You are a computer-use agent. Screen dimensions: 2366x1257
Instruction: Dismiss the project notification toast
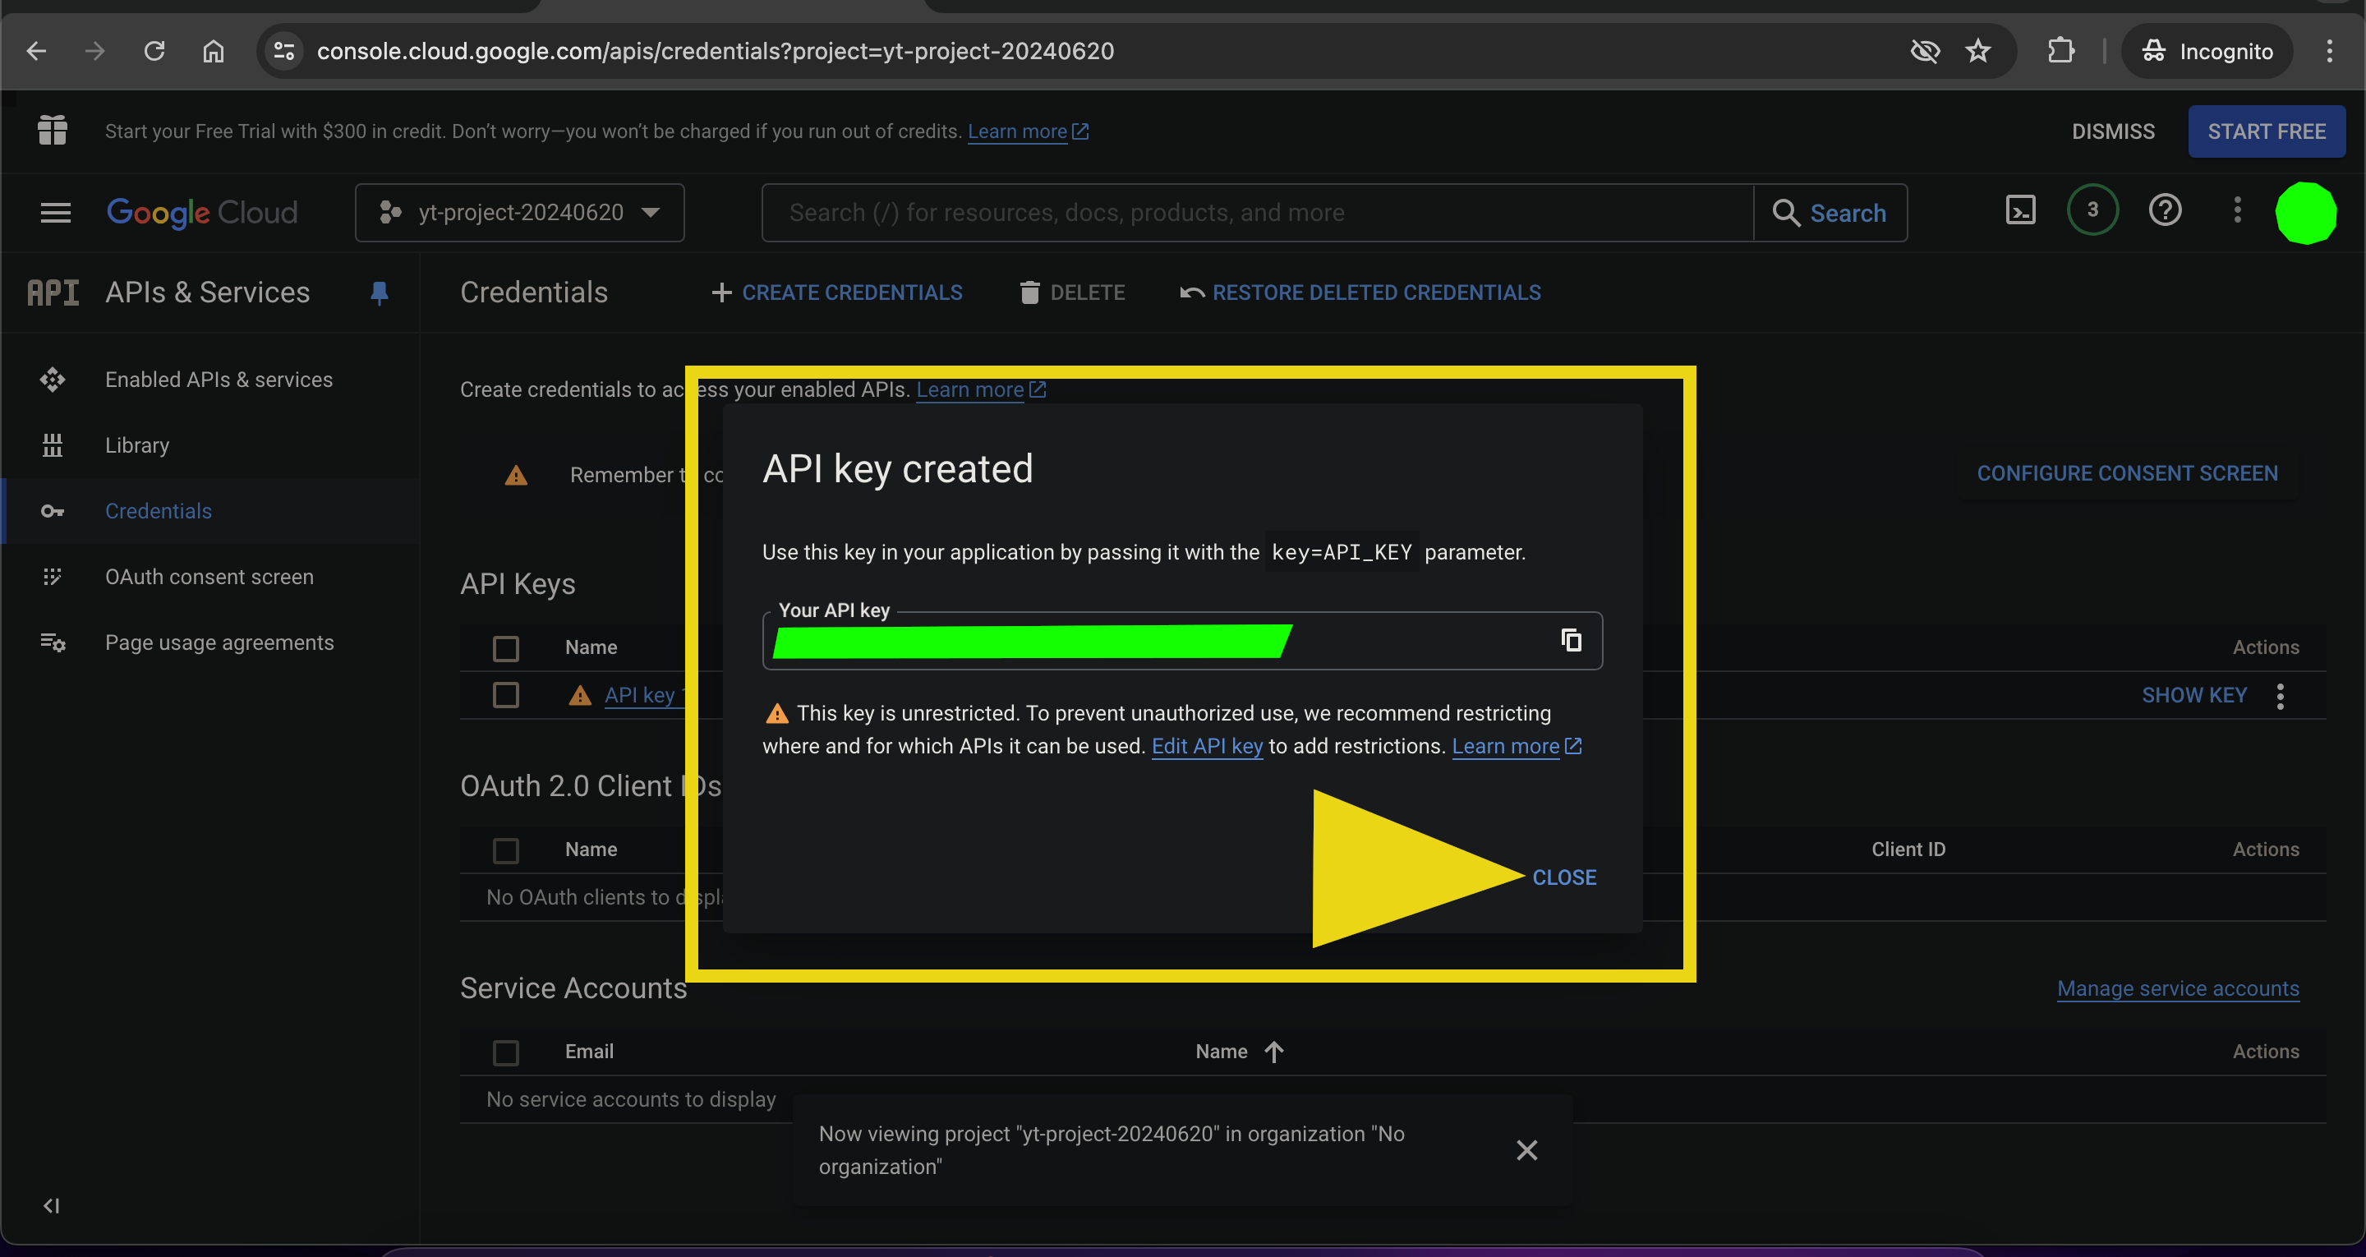[1526, 1150]
